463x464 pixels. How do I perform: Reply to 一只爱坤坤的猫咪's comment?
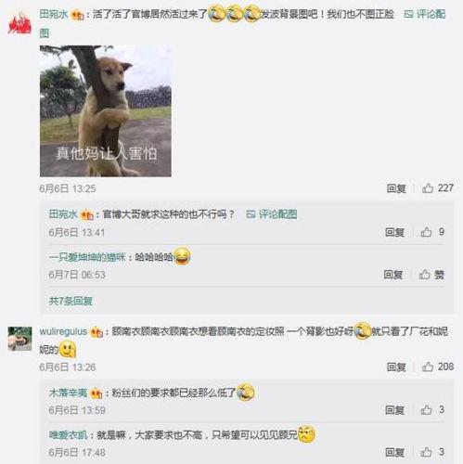point(393,275)
